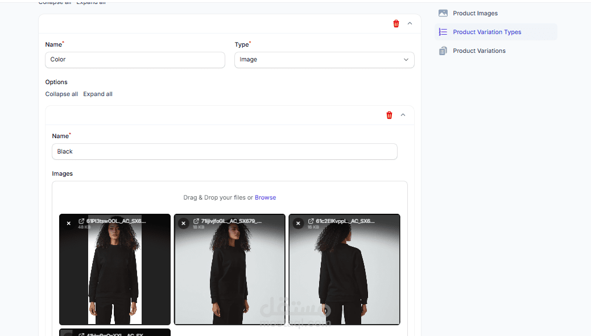Click Expand all under Options
The image size is (591, 336).
(98, 94)
